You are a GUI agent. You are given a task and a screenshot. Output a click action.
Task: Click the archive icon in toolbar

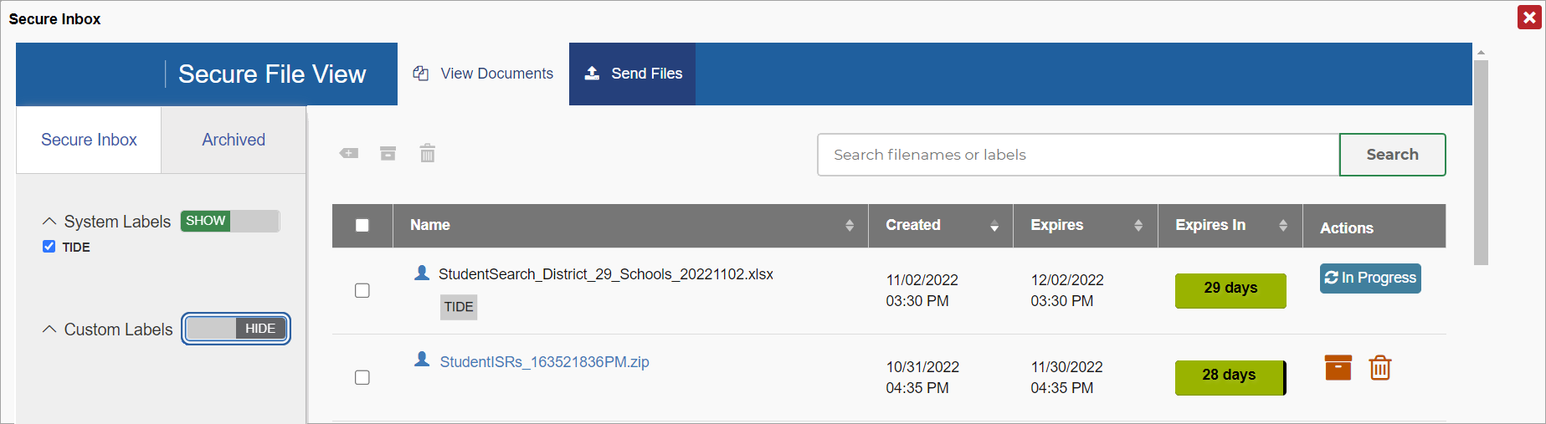coord(388,153)
